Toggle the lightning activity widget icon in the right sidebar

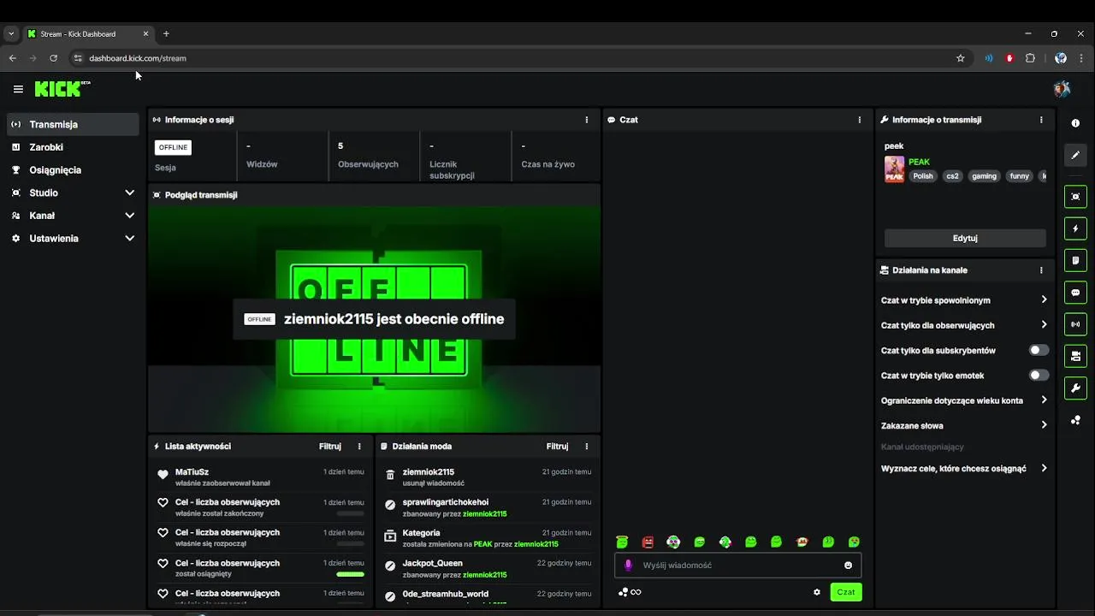click(1075, 228)
